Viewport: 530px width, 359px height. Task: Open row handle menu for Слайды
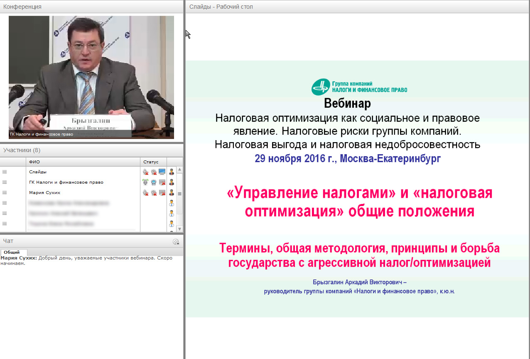(5, 172)
